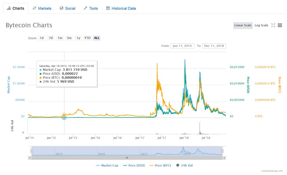
Task: Click the navigator scrollbar grip bar
Action: point(127,158)
